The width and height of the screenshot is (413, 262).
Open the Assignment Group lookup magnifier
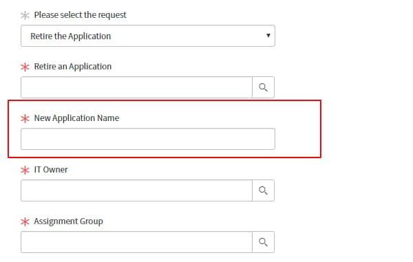click(x=263, y=242)
